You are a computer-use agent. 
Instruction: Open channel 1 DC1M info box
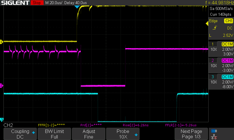pyautogui.click(x=221, y=49)
